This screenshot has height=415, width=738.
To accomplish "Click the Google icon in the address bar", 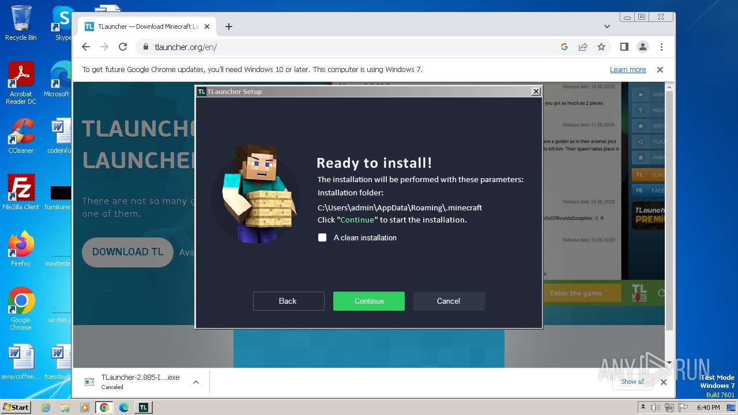I will 564,47.
